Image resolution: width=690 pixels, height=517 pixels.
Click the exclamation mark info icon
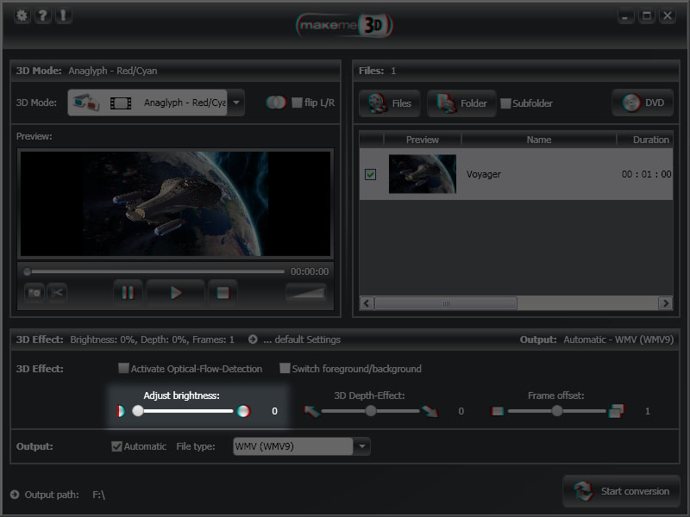click(x=63, y=16)
